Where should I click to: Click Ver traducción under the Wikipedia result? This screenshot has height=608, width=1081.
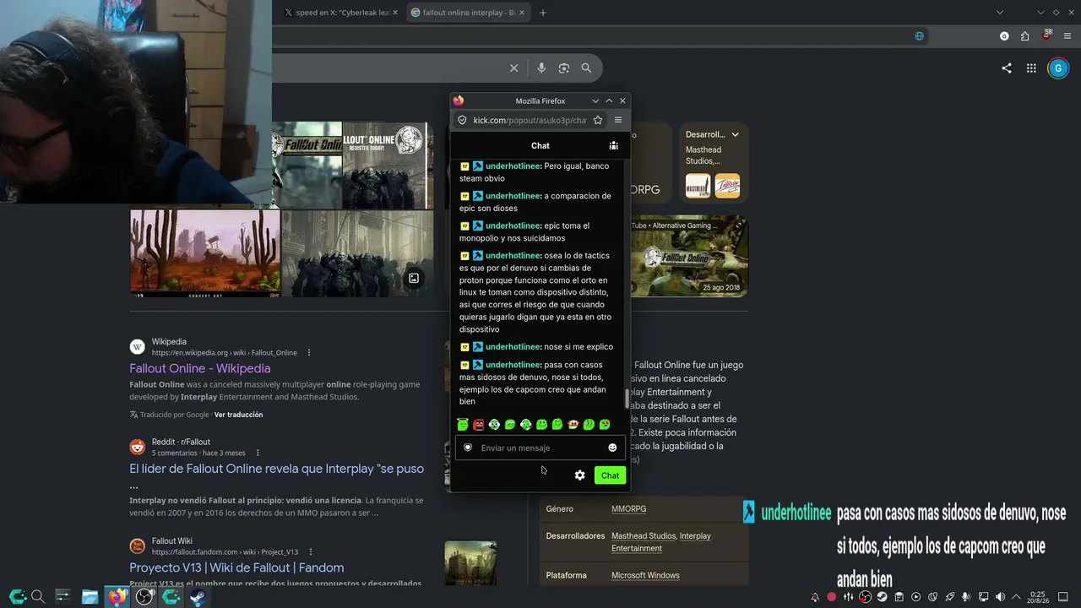pos(238,415)
